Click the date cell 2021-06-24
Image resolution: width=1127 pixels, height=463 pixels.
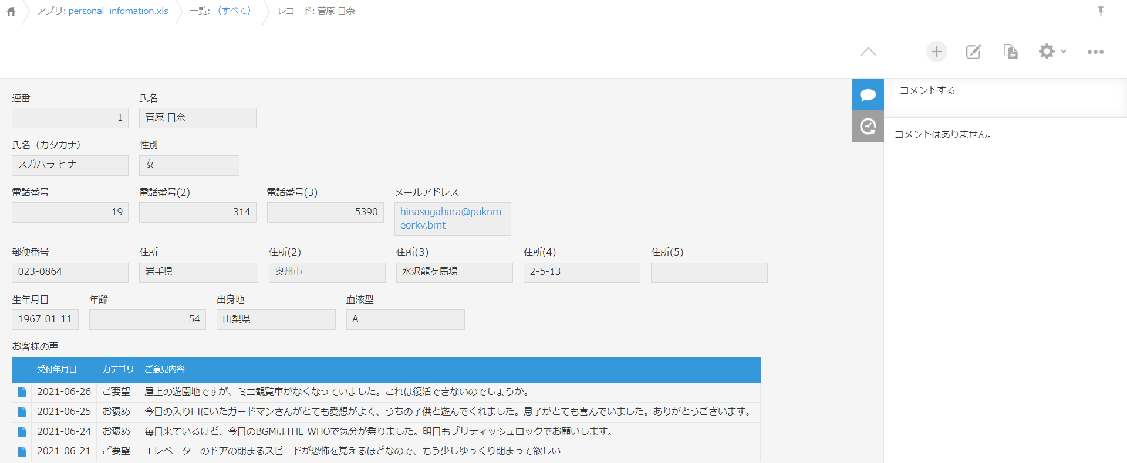[x=64, y=431]
